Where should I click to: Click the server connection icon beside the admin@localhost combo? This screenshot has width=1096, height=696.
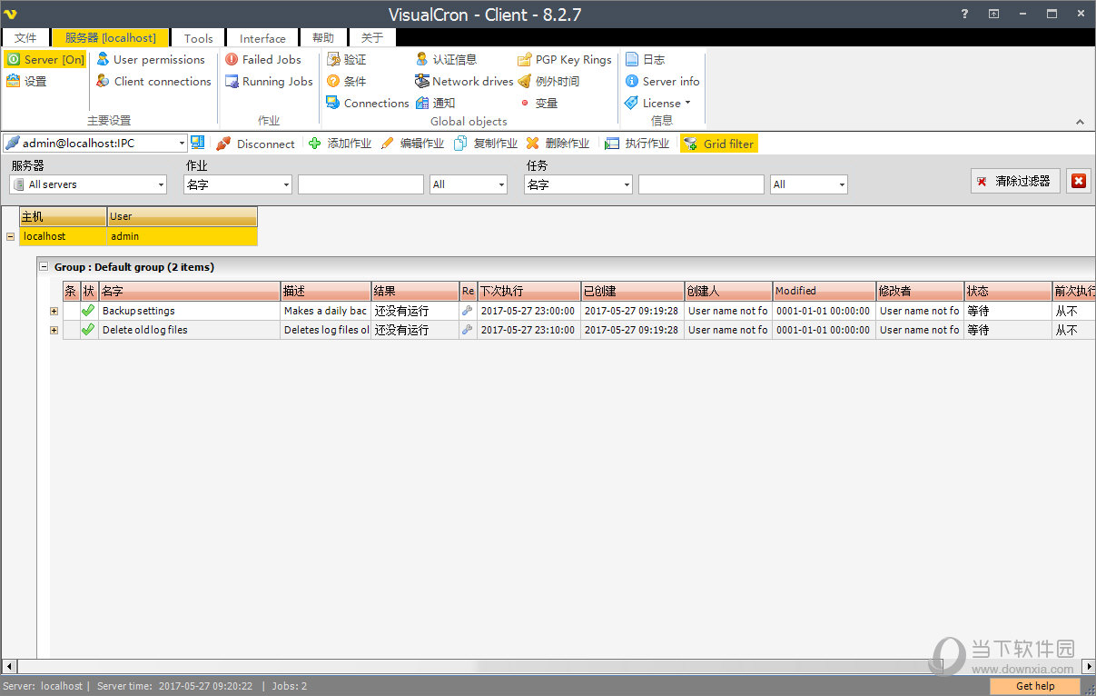198,143
